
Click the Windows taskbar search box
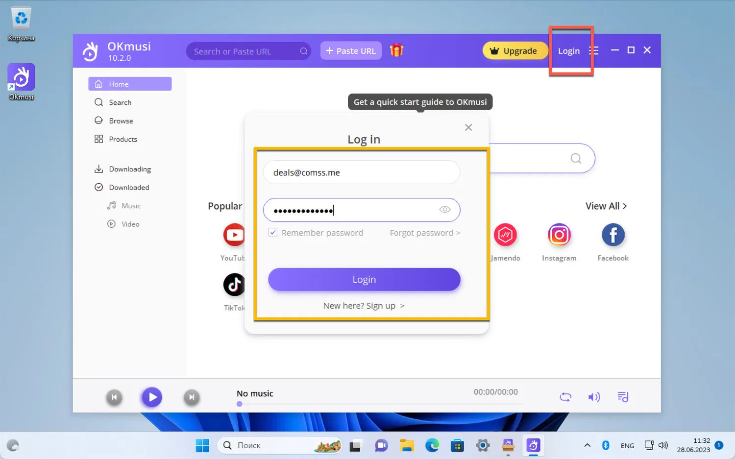(279, 445)
